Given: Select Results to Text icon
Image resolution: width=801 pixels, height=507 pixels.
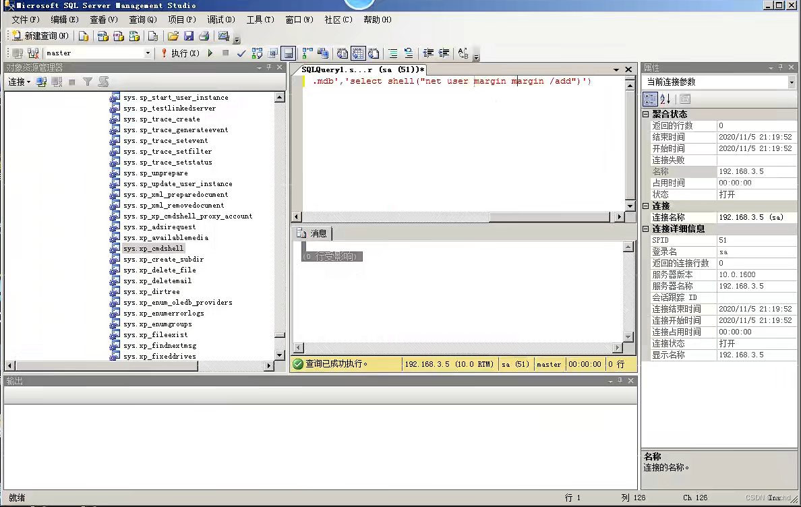Looking at the screenshot, I should click(343, 53).
